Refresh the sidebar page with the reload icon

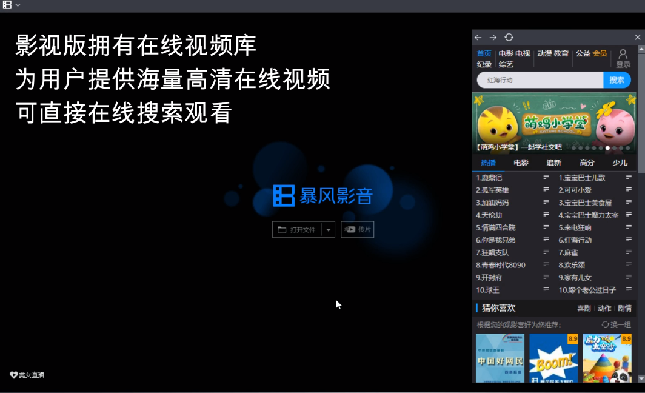[x=509, y=36]
